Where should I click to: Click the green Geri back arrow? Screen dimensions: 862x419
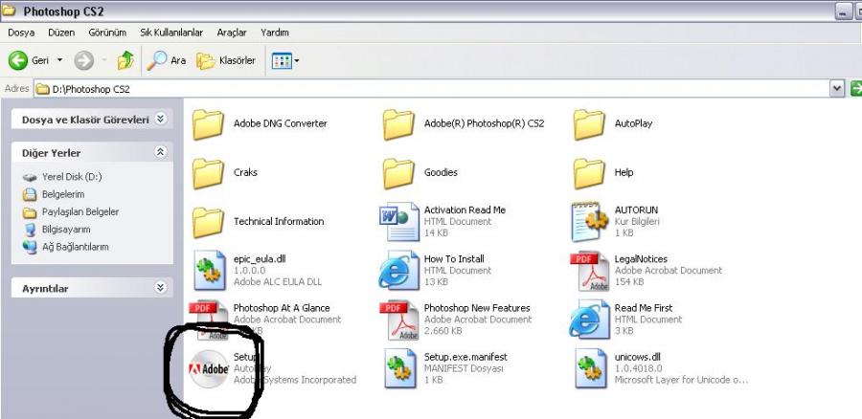click(x=18, y=60)
